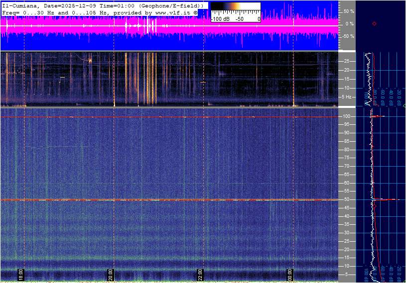Click the 22:00 time marker label
The image size is (406, 283).
[x=200, y=275]
